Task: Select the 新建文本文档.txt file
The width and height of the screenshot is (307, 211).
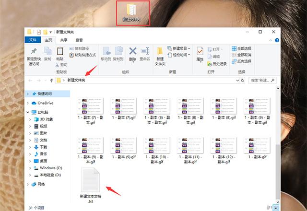Action: [90, 181]
